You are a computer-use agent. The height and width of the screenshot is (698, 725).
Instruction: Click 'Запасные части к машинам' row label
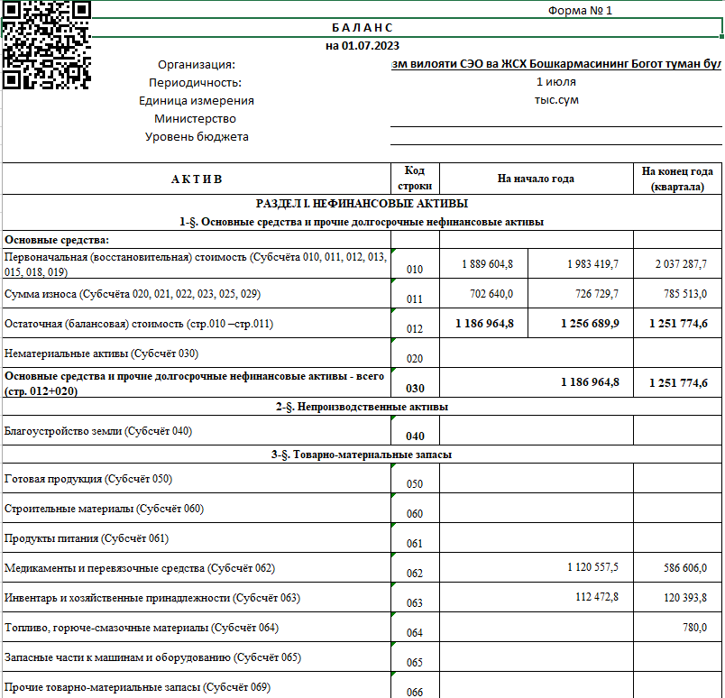pos(152,657)
